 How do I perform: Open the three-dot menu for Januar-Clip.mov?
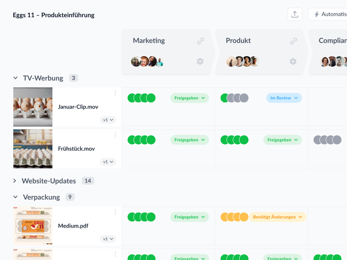(115, 93)
